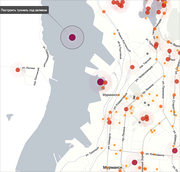Select the ringed dark marker in the bay
The height and width of the screenshot is (172, 180).
click(x=72, y=37)
